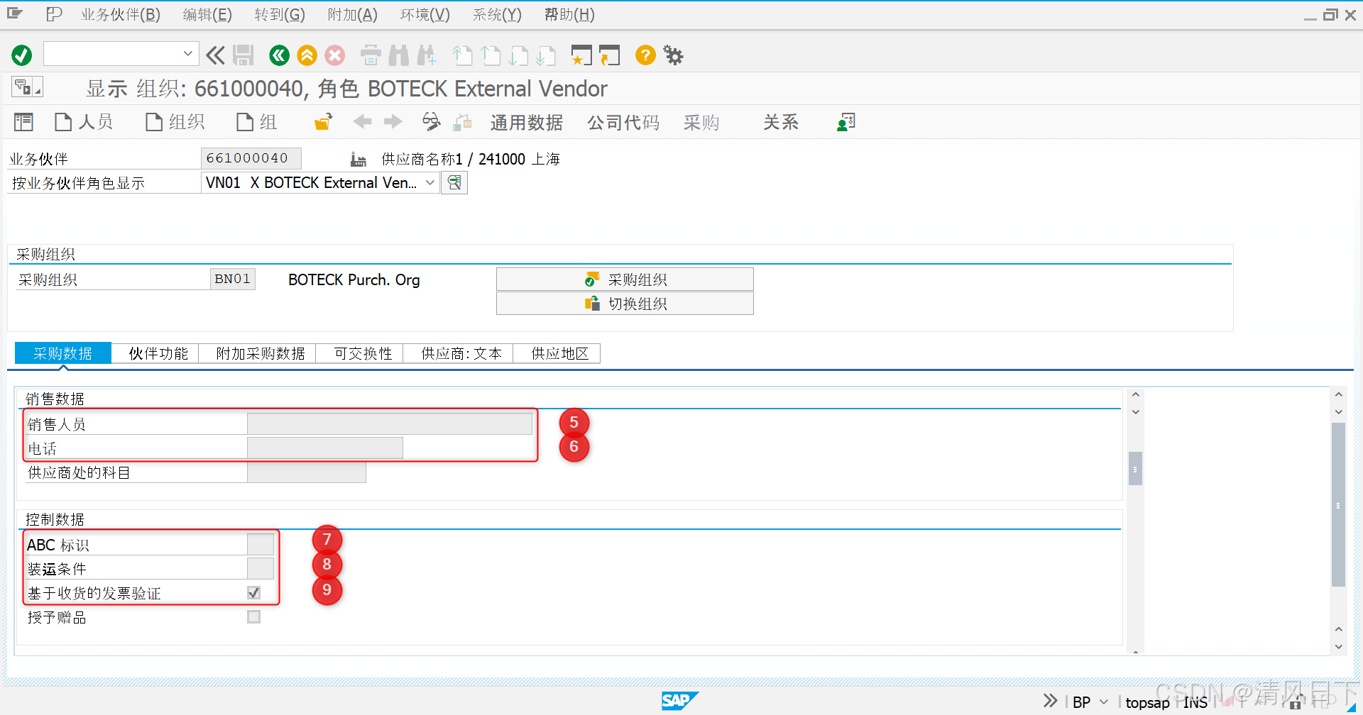
Task: Click the 组 create group button
Action: click(x=257, y=122)
